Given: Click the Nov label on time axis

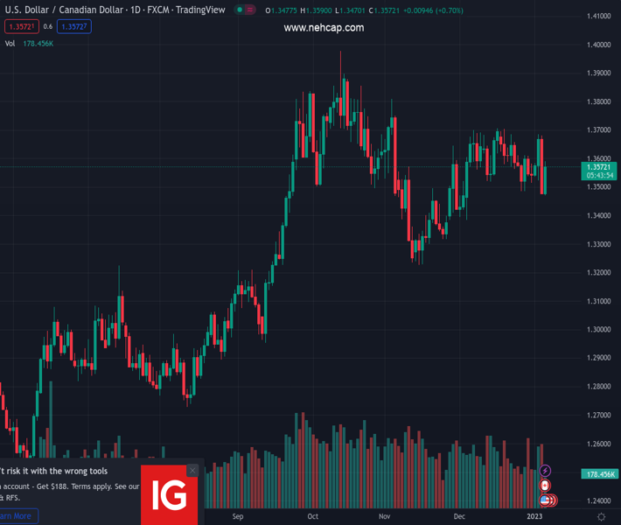Looking at the screenshot, I should (385, 516).
